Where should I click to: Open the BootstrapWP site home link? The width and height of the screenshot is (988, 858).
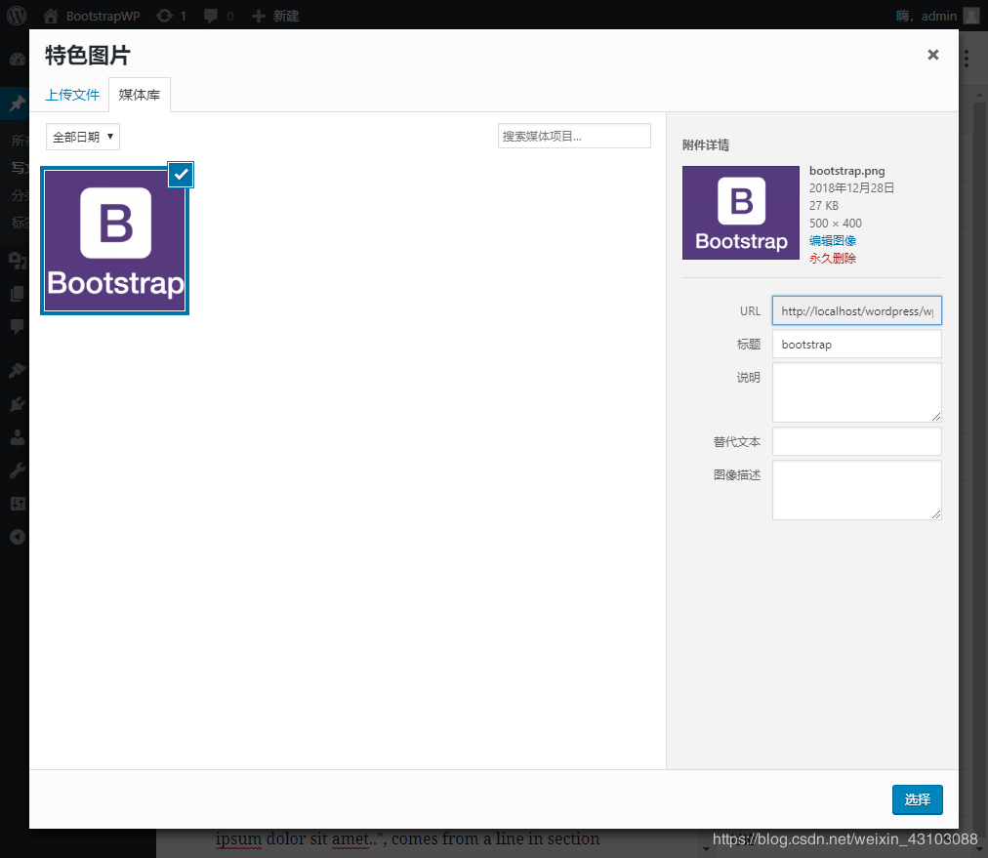(x=92, y=16)
